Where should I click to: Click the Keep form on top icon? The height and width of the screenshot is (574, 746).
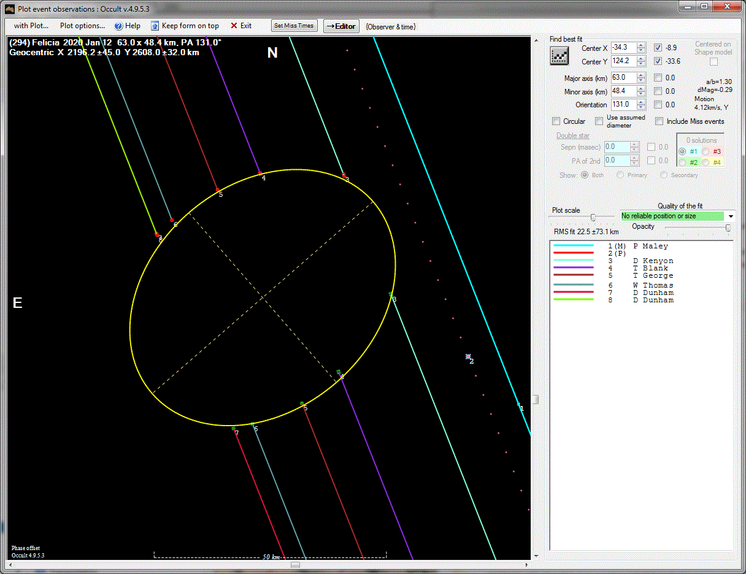(155, 26)
